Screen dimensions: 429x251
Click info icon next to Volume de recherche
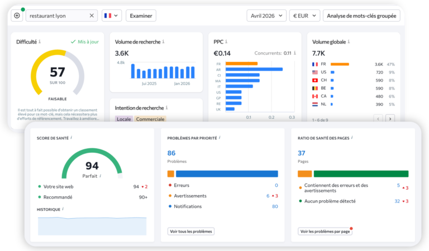tap(163, 41)
